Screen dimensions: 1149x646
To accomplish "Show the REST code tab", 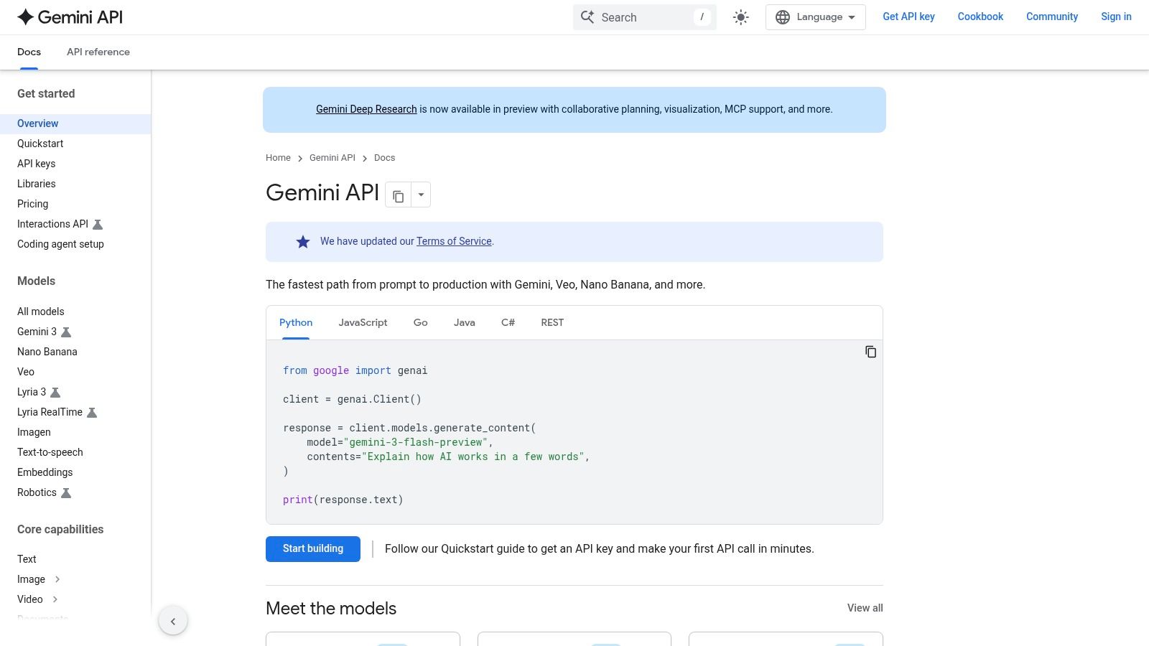I will 552,322.
